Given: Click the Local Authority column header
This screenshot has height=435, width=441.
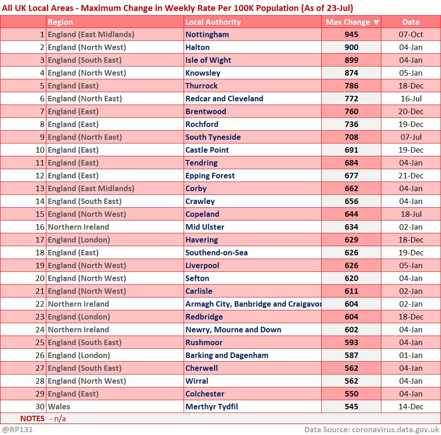Looking at the screenshot, I should pos(213,22).
